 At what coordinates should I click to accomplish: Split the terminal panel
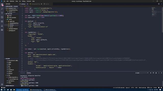(153, 73)
